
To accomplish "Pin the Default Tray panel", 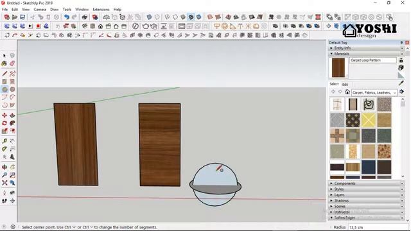I will (401, 42).
